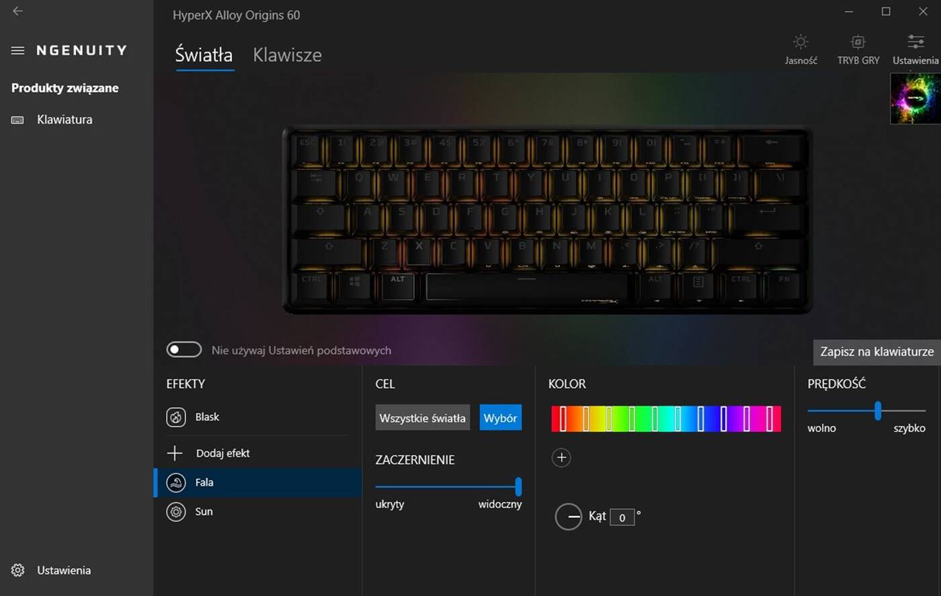Switch to the Klawisze tab
Viewport: 941px width, 596px height.
click(287, 55)
